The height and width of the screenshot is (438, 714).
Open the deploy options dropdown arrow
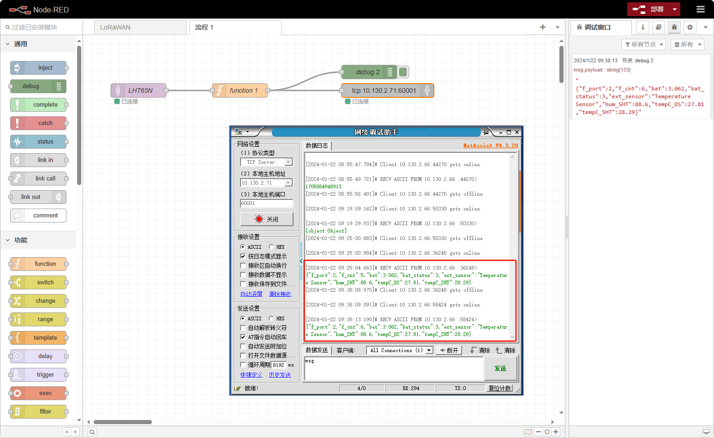coord(674,9)
